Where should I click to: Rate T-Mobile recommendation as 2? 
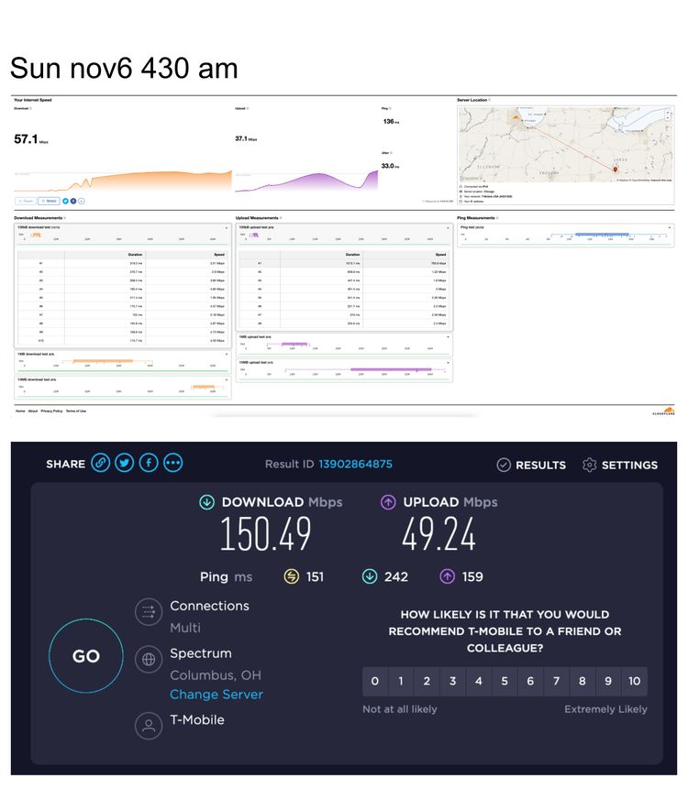click(427, 681)
